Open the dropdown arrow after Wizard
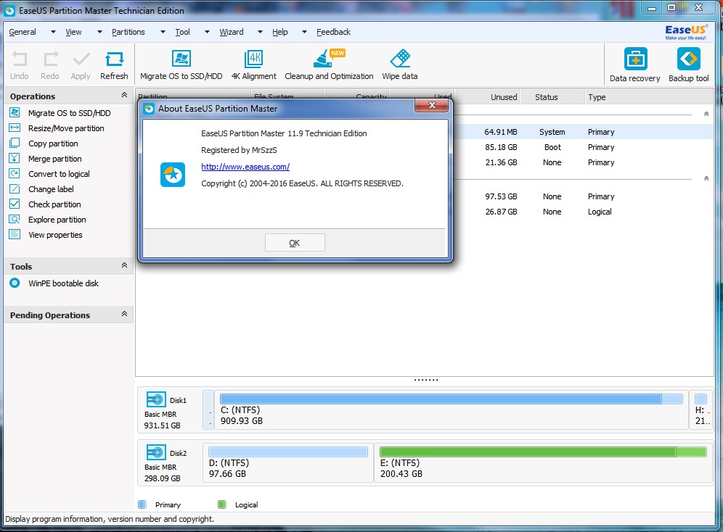The image size is (723, 532). point(260,32)
